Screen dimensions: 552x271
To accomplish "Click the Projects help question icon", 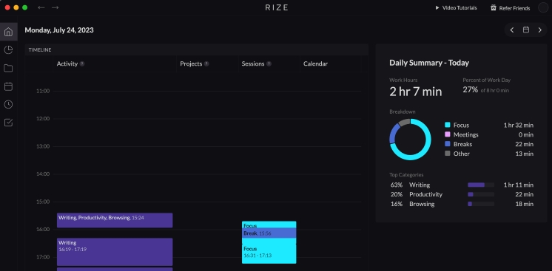I will [206, 64].
